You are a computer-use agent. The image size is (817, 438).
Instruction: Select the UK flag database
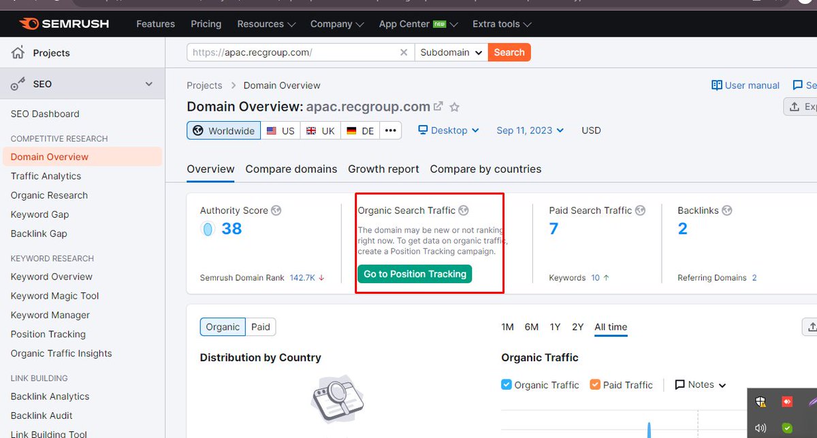[x=320, y=131]
